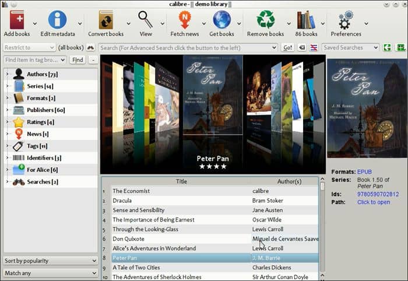This screenshot has width=408, height=281.
Task: Open Preferences dropdown arrow
Action: coord(366,24)
